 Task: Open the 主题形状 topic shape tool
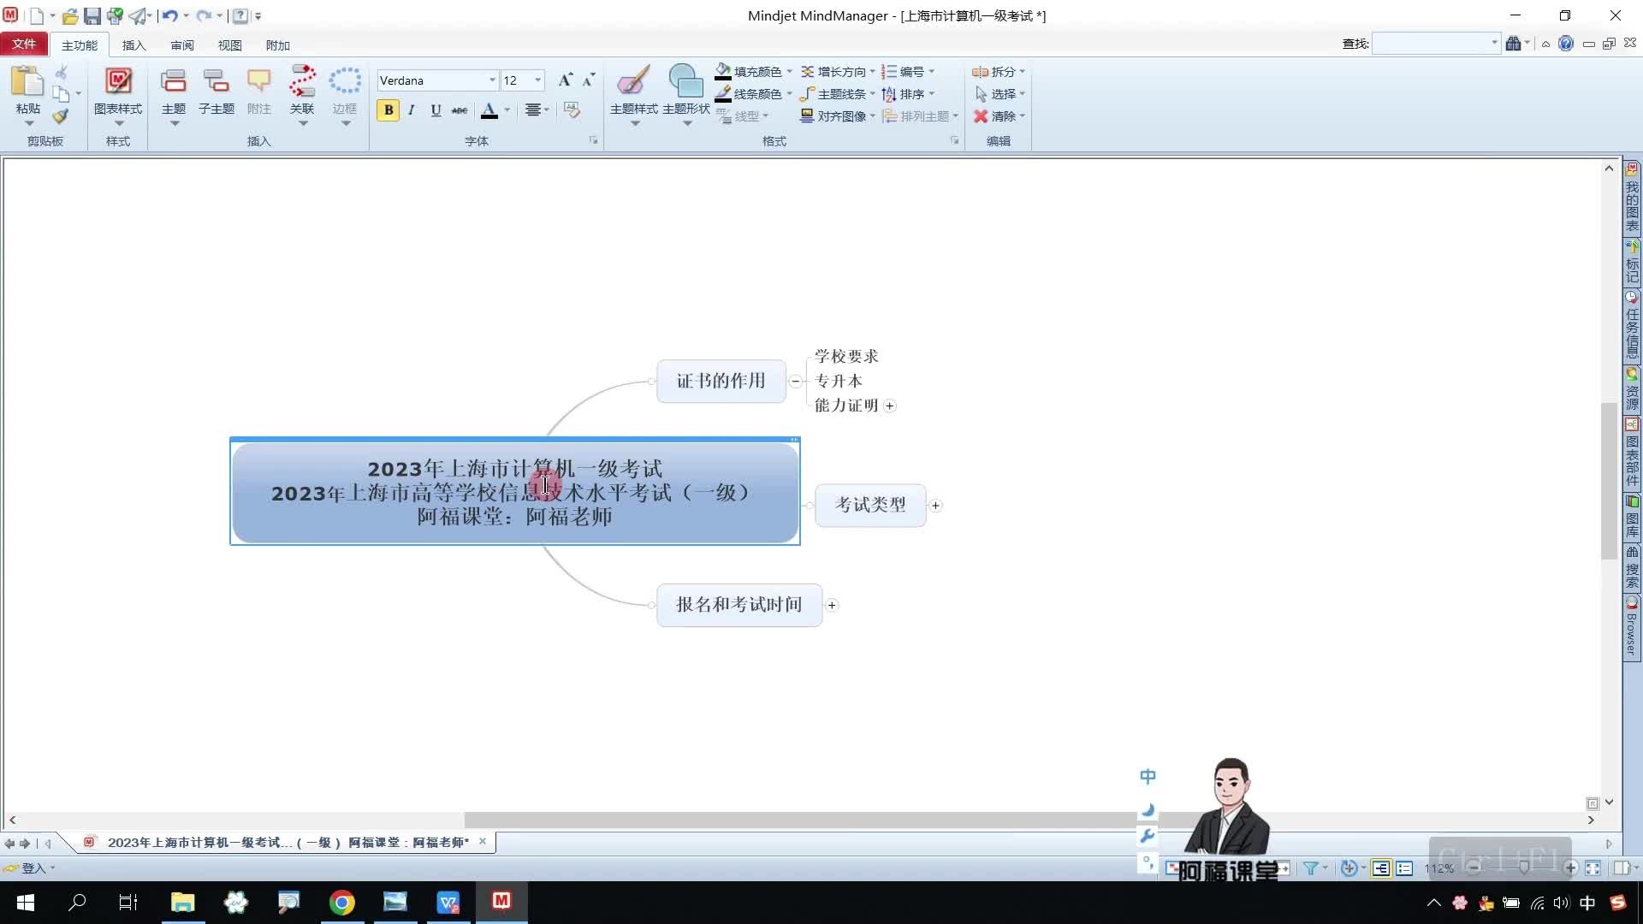point(685,82)
